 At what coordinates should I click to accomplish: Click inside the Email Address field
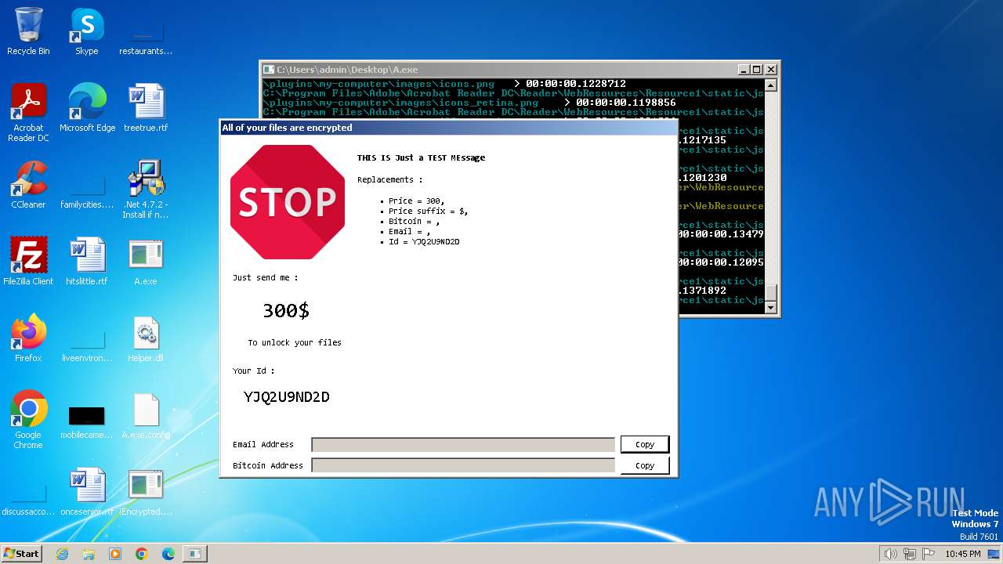pyautogui.click(x=463, y=445)
